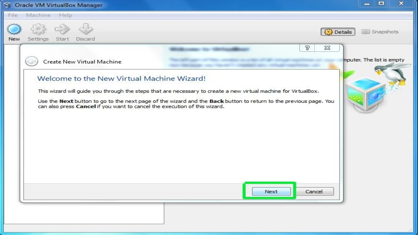Open the Help menu
418x235 pixels.
[65, 15]
